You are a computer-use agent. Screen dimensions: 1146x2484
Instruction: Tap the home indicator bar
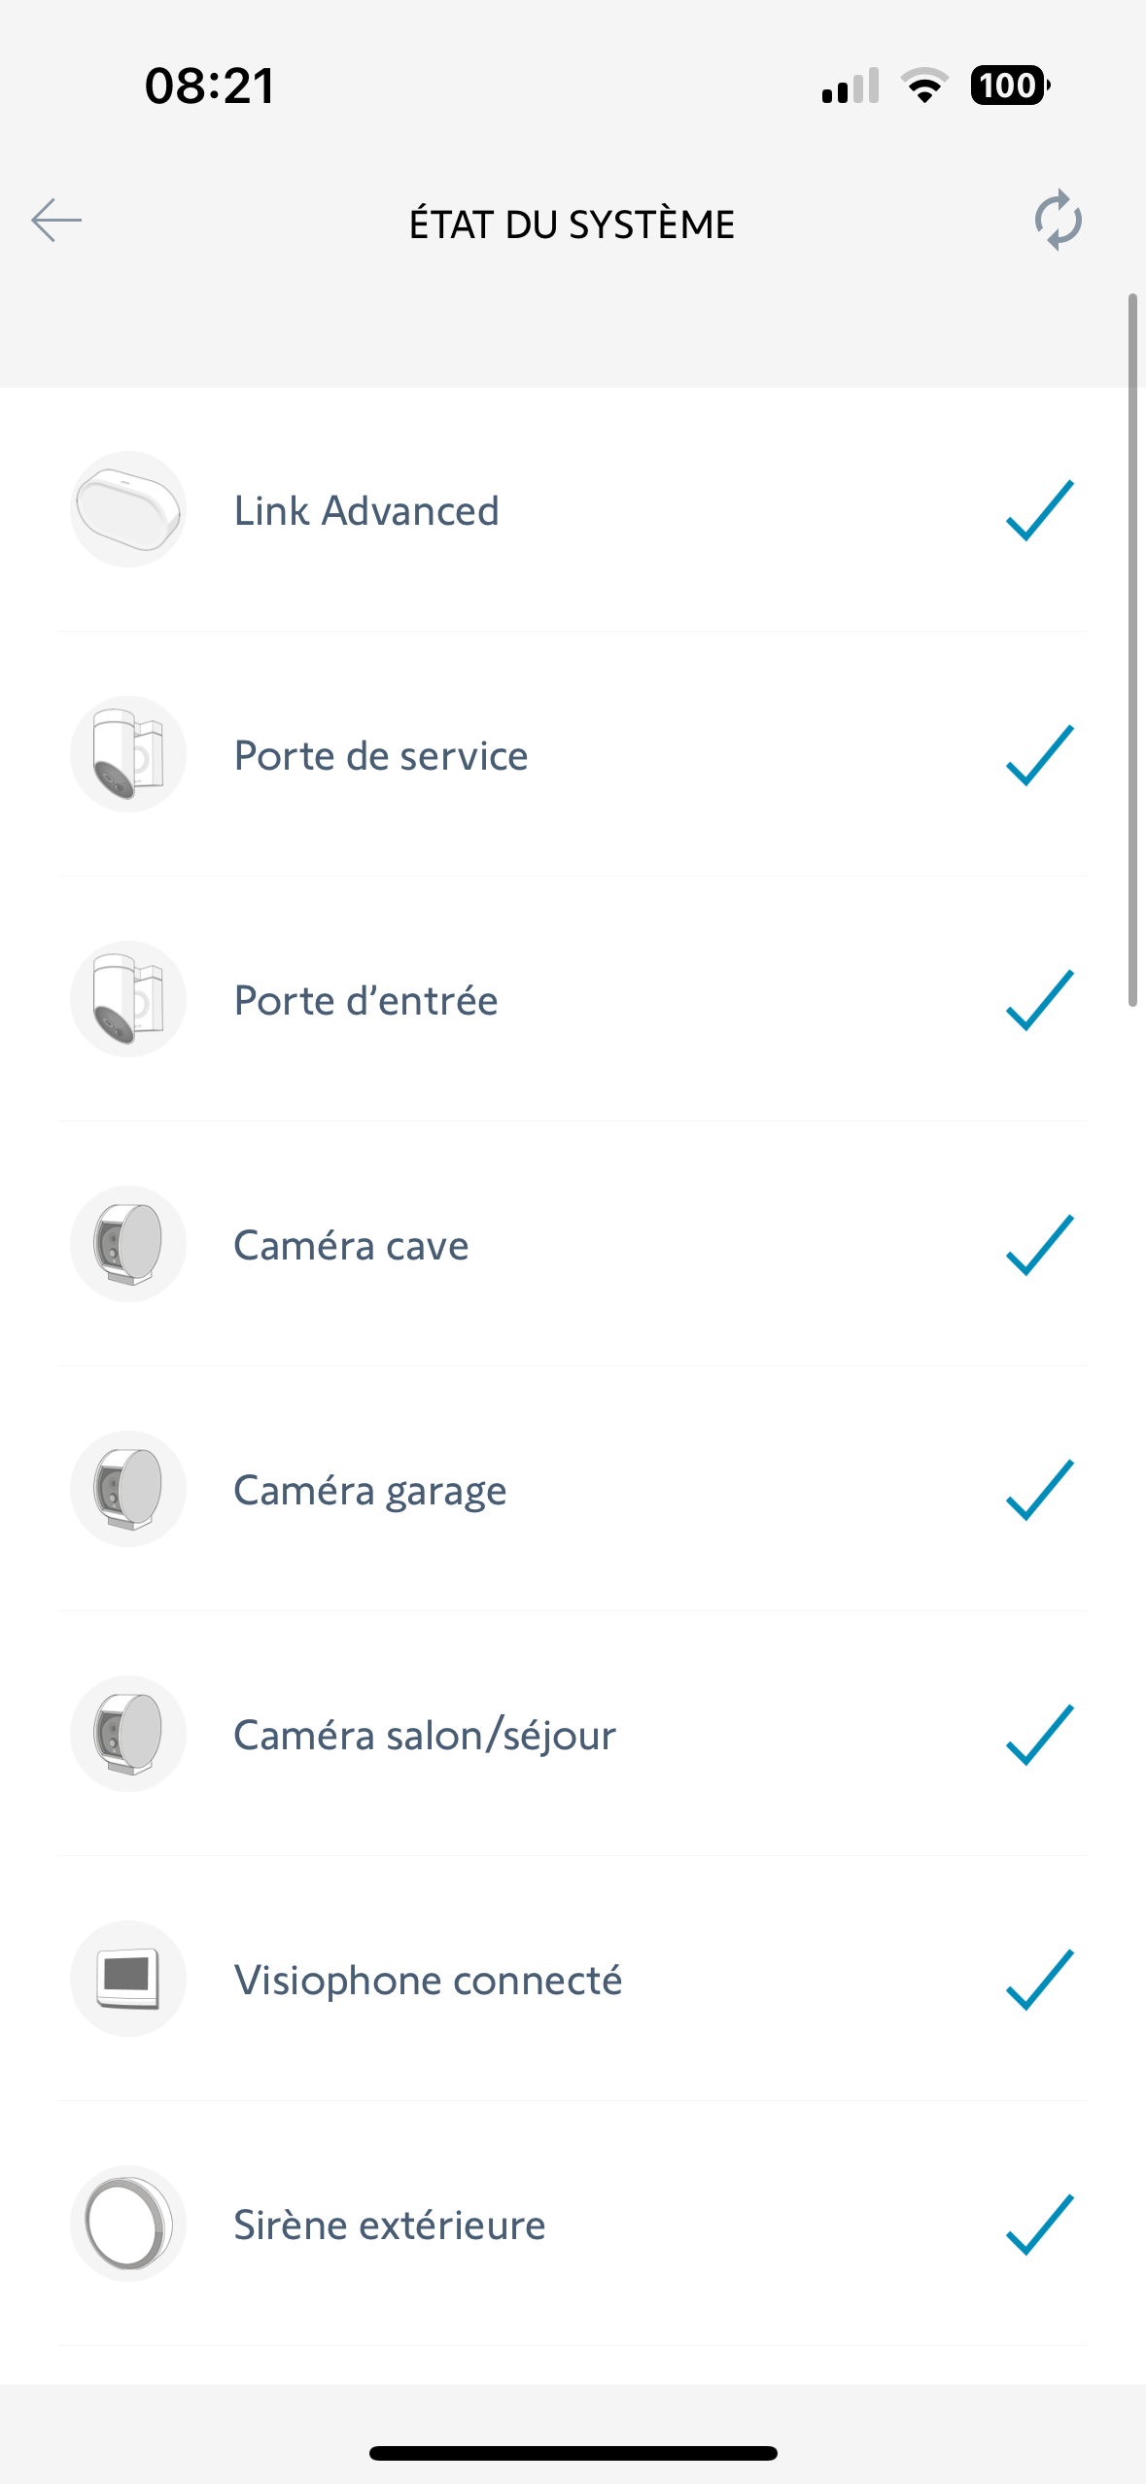[573, 2453]
